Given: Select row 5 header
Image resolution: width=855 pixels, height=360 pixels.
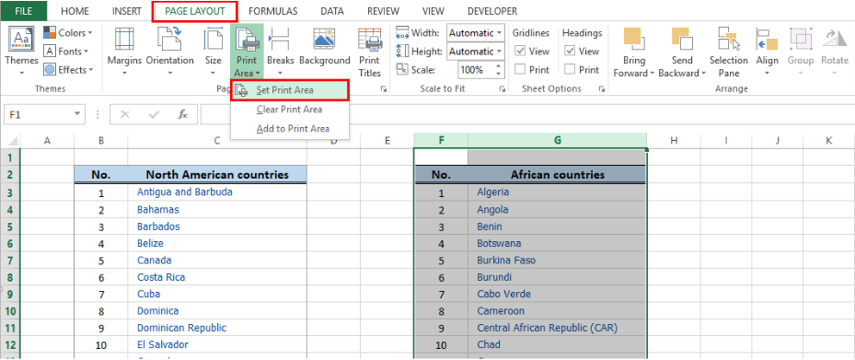Looking at the screenshot, I should point(11,226).
